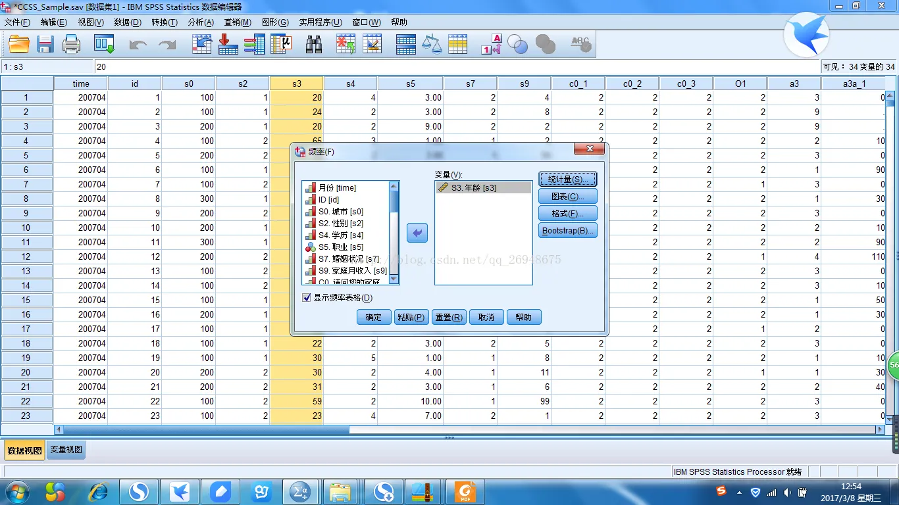The image size is (899, 505).
Task: Select the s5 column header
Action: tap(410, 84)
